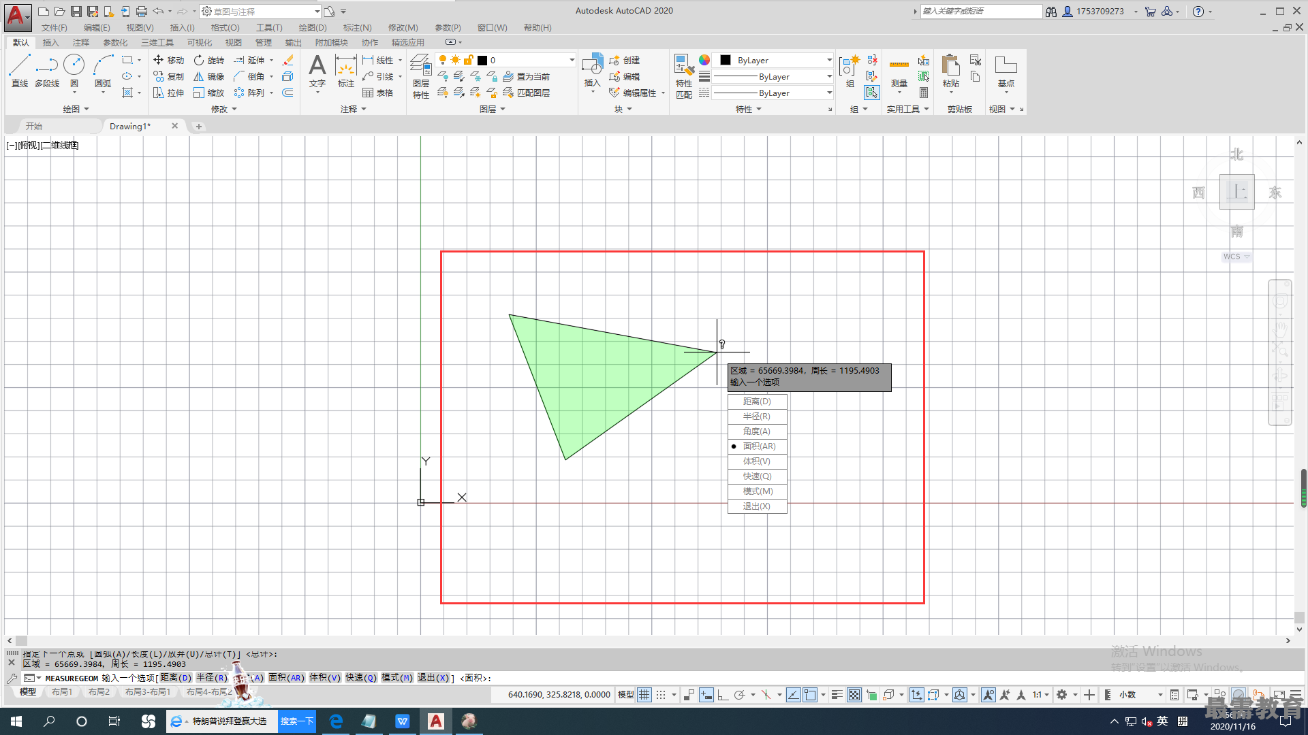Image resolution: width=1308 pixels, height=735 pixels.
Task: Expand the 绘图 draw panel
Action: coord(76,109)
